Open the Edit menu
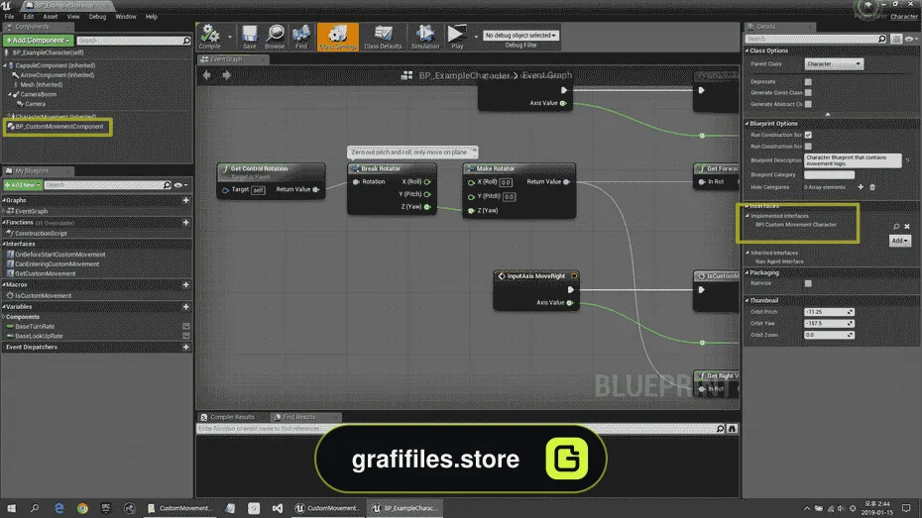Image resolution: width=922 pixels, height=518 pixels. click(28, 17)
